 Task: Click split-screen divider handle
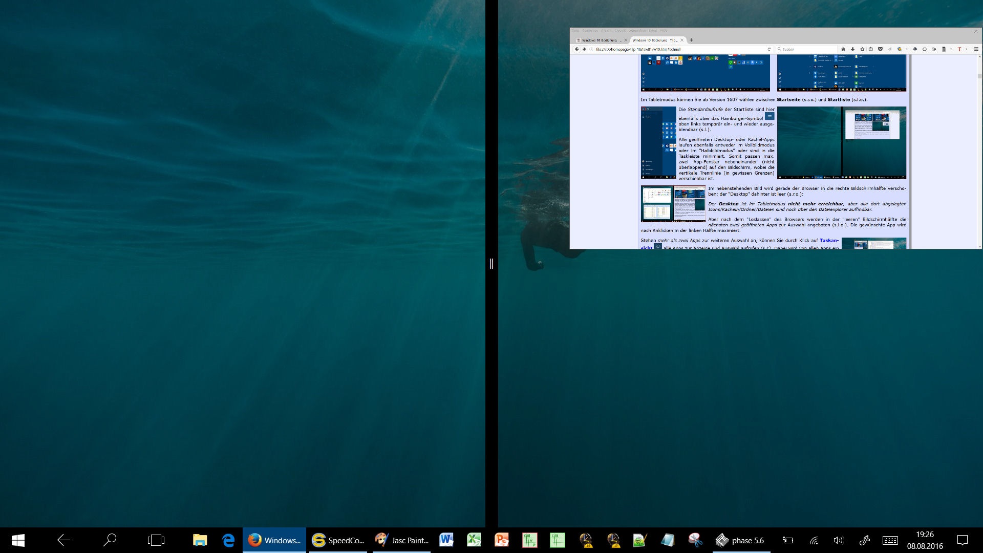(x=491, y=264)
